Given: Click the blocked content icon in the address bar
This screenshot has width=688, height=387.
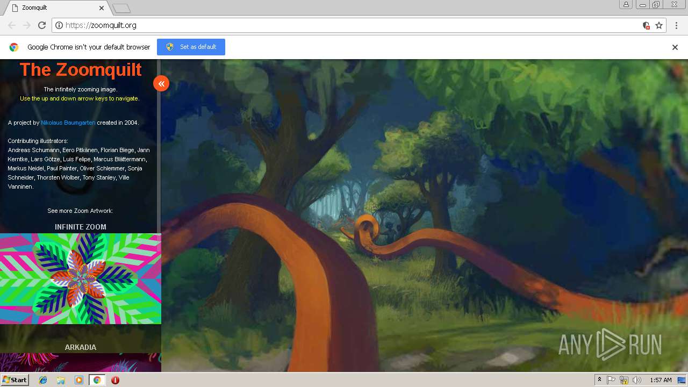Looking at the screenshot, I should 647,25.
